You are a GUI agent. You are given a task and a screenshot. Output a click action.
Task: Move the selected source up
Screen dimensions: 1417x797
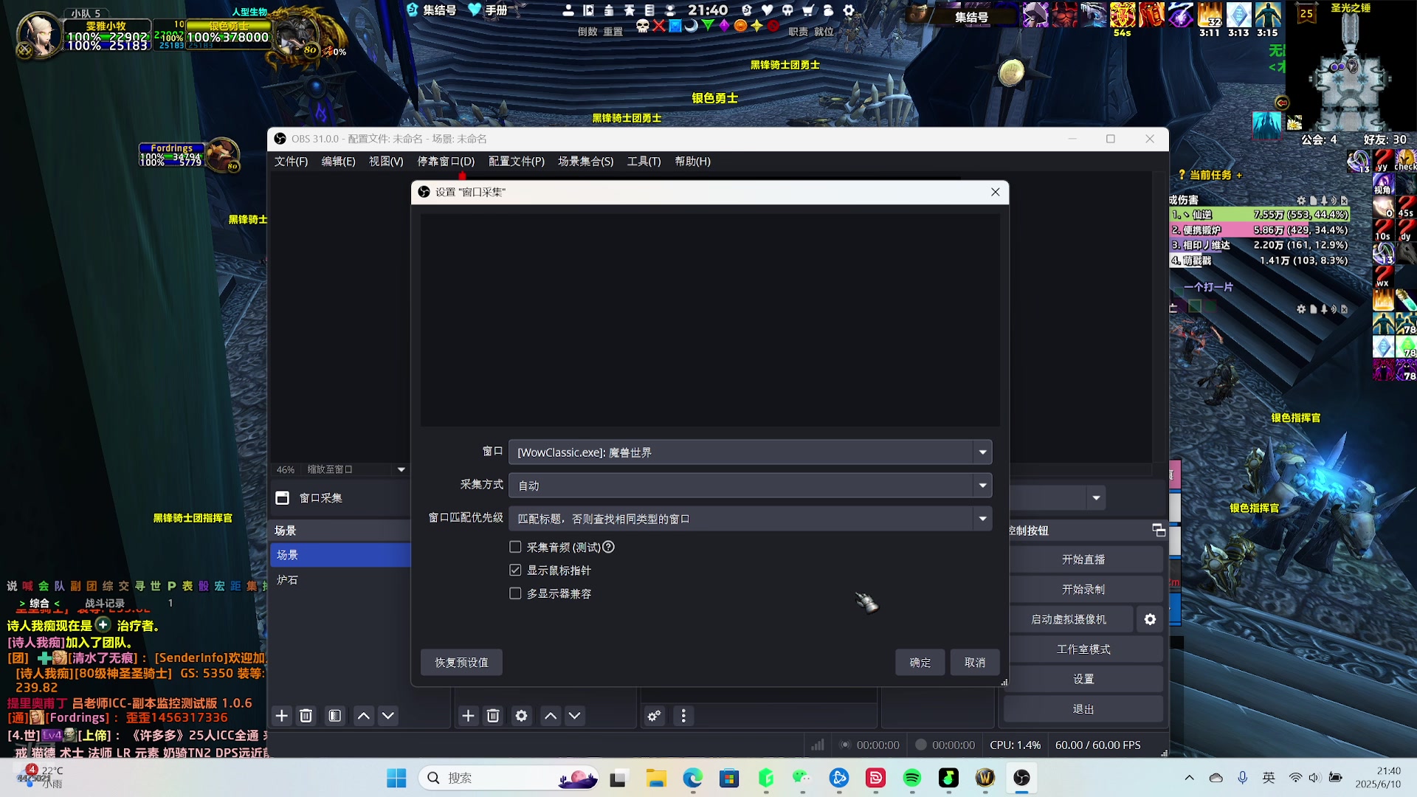click(x=551, y=716)
